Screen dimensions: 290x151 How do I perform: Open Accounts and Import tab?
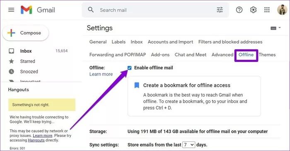(x=170, y=42)
